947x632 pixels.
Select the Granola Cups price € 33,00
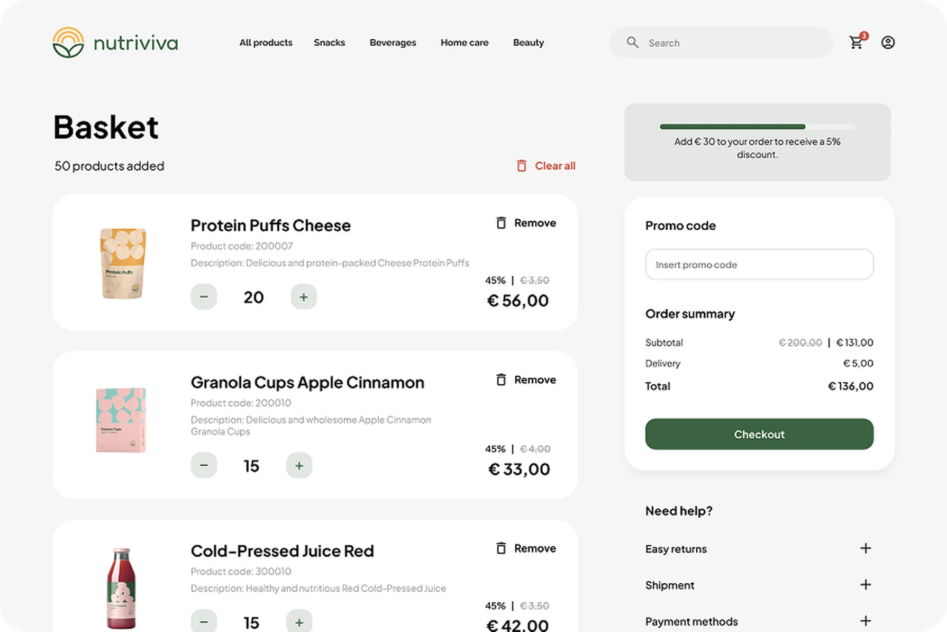click(x=519, y=469)
